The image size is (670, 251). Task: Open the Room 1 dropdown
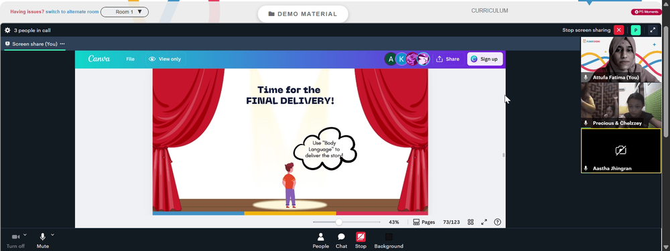coord(125,12)
